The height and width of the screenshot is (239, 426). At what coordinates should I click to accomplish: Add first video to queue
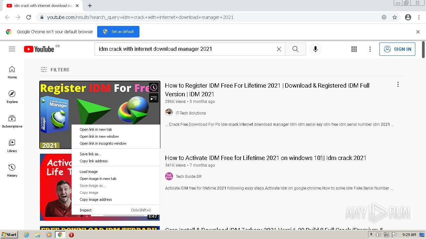[x=153, y=98]
